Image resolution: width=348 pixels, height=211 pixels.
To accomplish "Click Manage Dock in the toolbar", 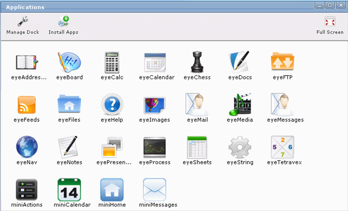I will [x=23, y=25].
